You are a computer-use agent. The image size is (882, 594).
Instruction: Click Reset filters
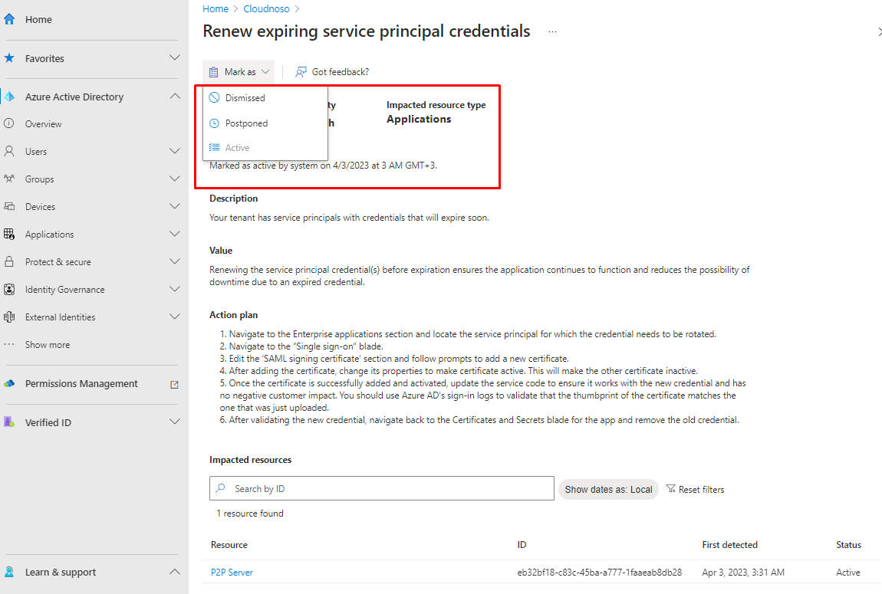[x=695, y=489]
